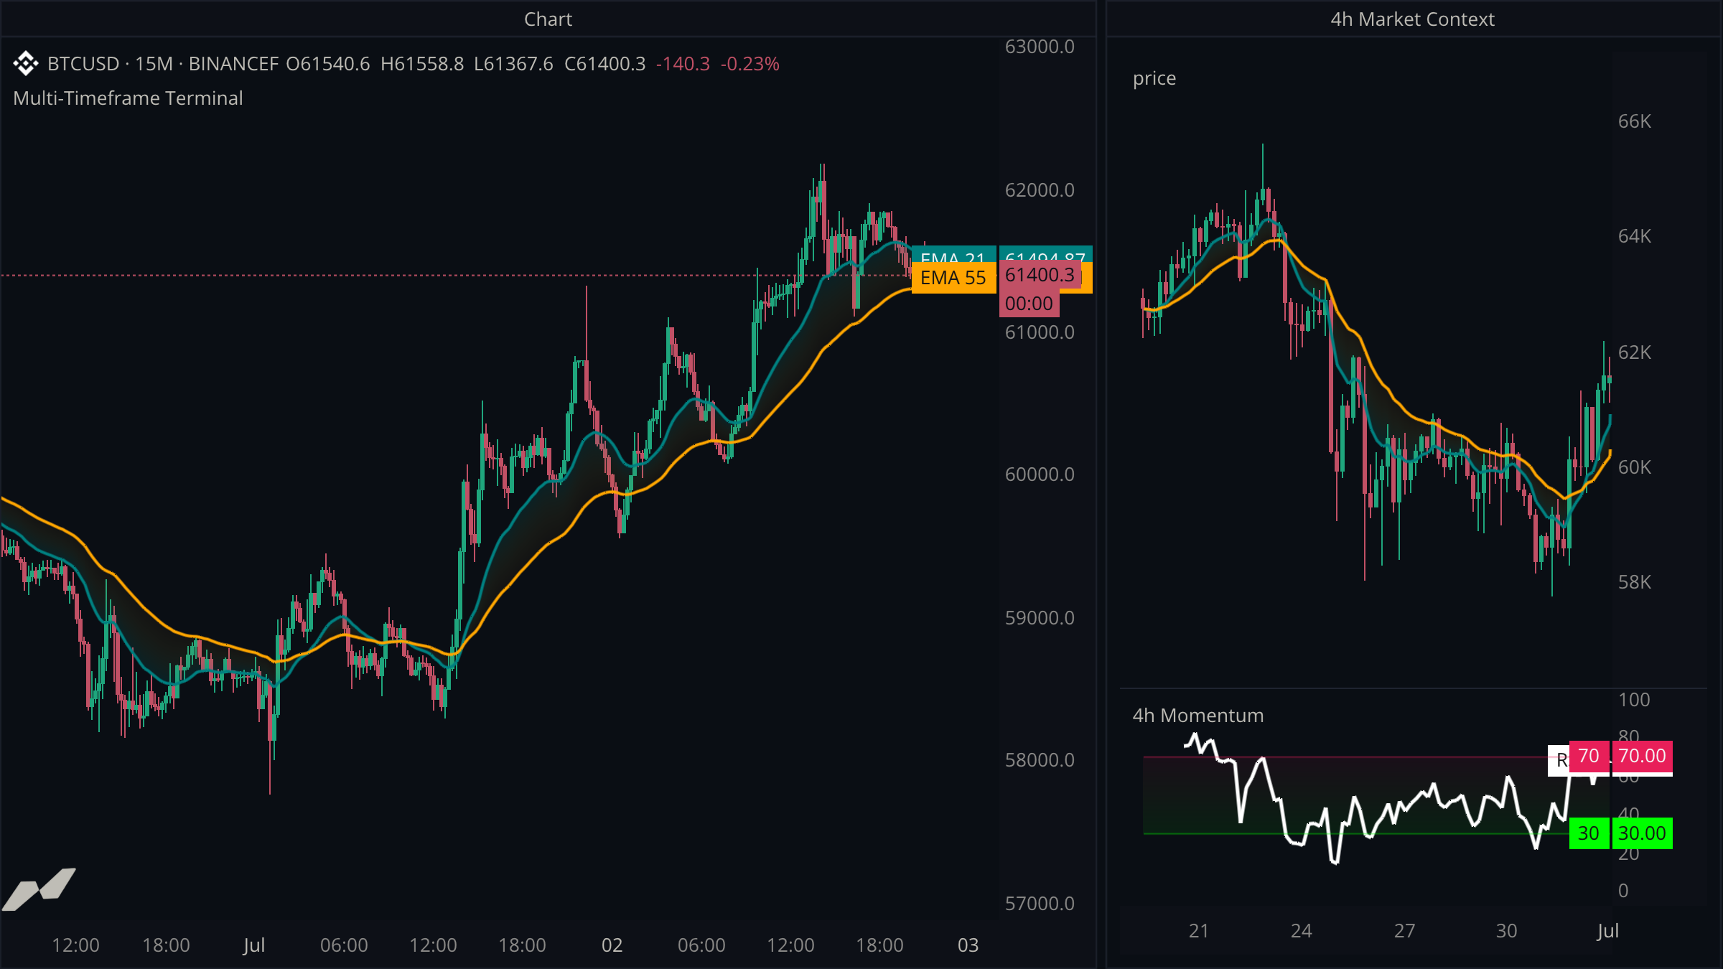Click the 00:00 countdown label
This screenshot has height=969, width=1723.
tap(1029, 303)
